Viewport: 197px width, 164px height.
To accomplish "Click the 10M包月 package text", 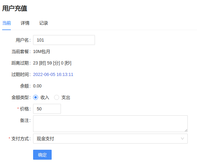I will 41,52.
